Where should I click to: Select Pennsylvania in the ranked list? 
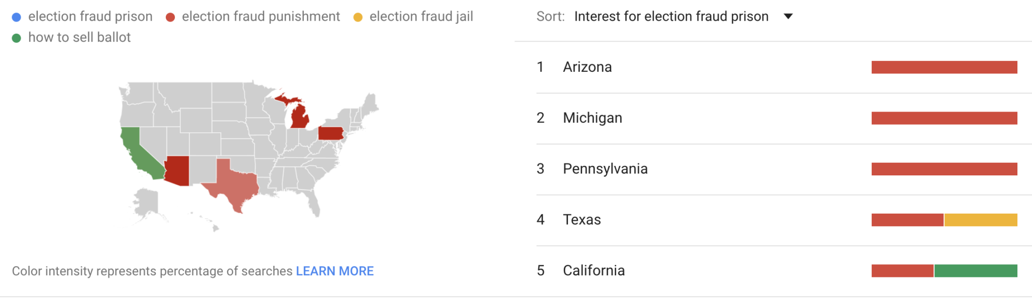point(605,169)
